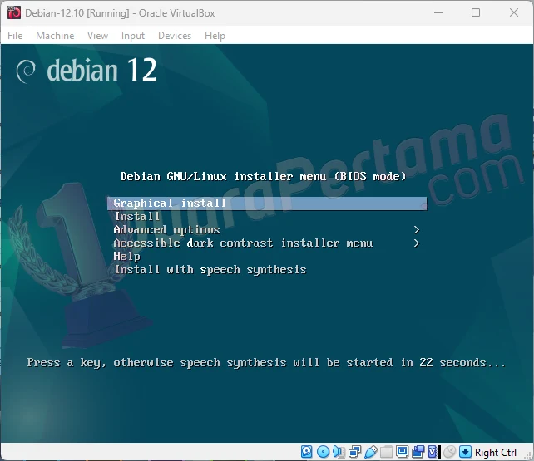The image size is (534, 461).
Task: Select the plain Install entry
Action: (137, 216)
